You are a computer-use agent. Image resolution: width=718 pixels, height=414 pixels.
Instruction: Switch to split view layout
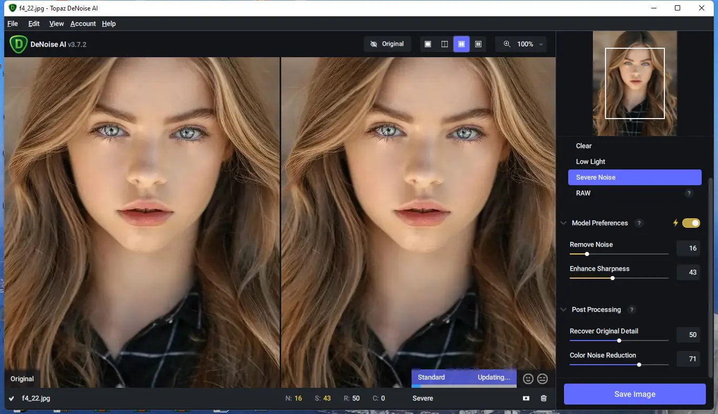point(445,44)
